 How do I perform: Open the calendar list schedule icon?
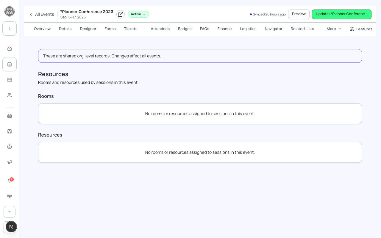click(x=10, y=80)
